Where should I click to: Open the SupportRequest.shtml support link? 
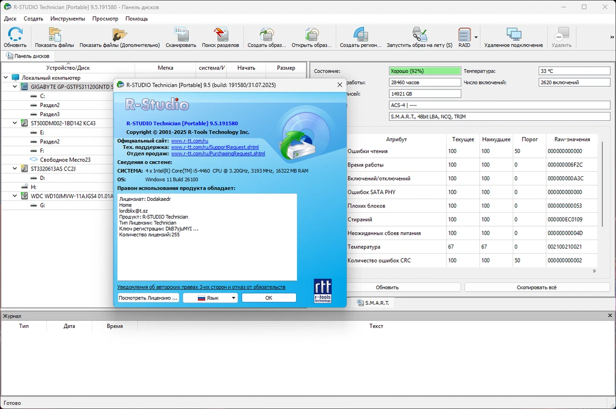click(x=215, y=147)
